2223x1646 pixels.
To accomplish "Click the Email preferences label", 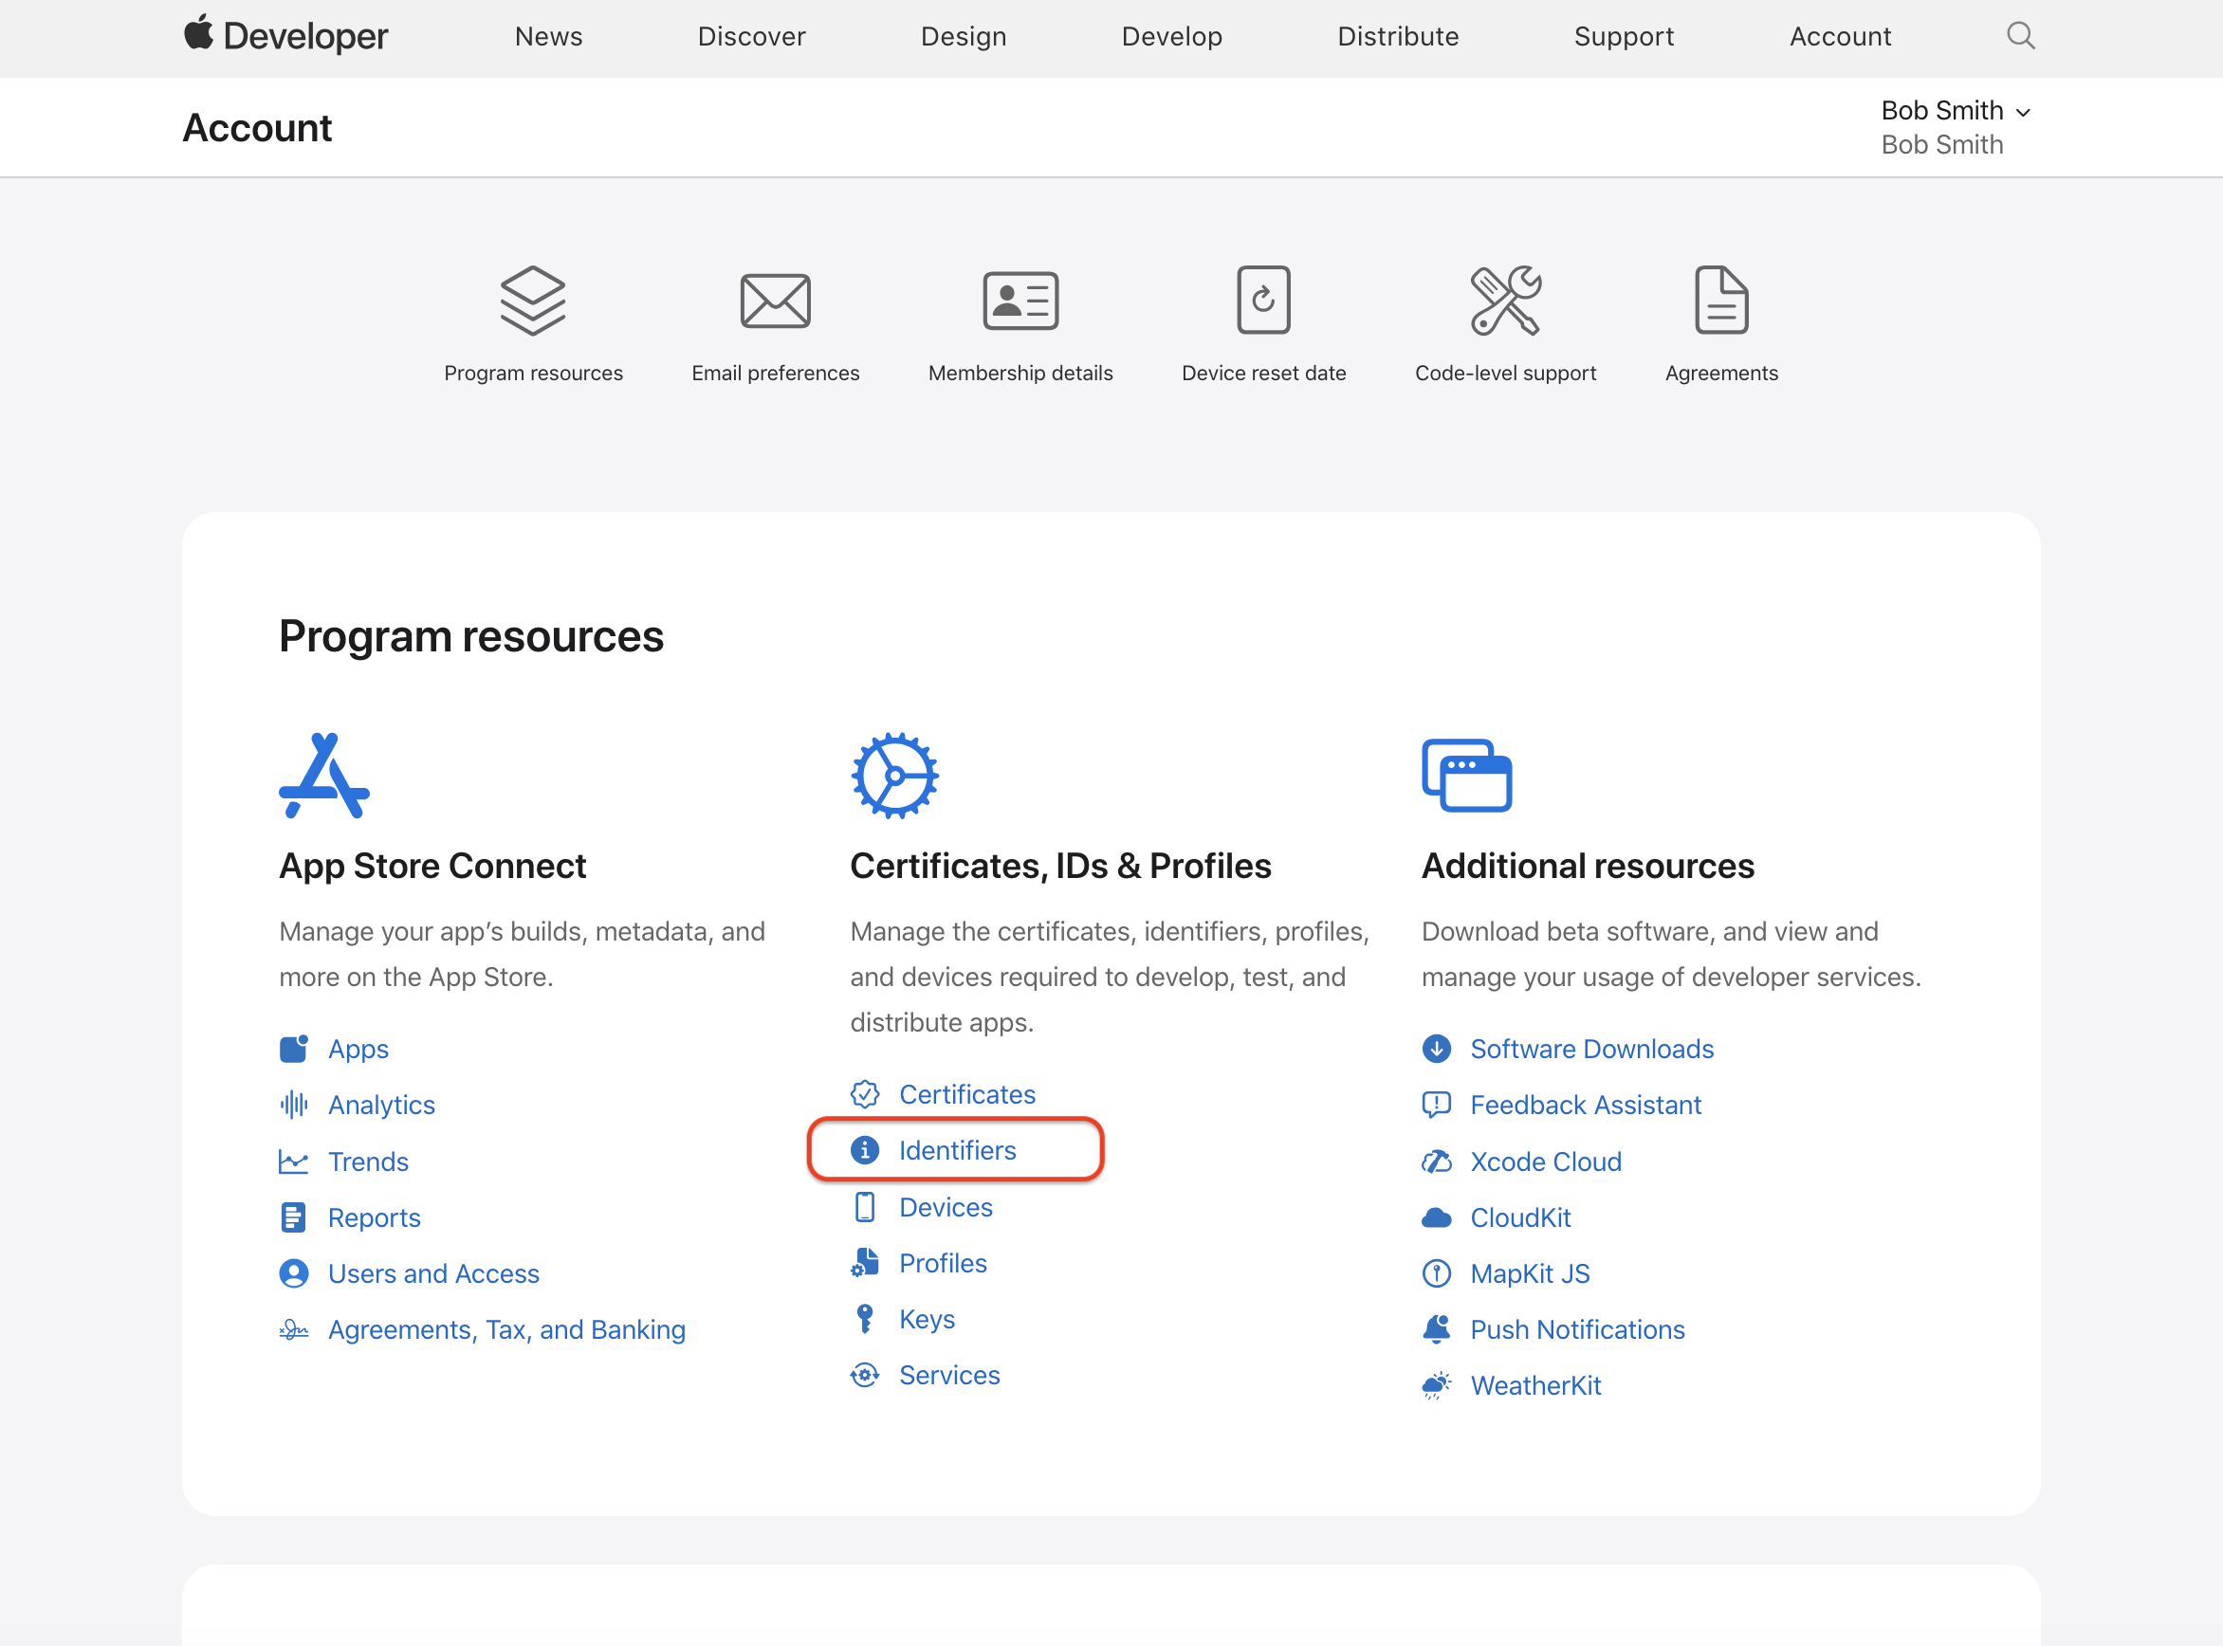I will pos(775,373).
